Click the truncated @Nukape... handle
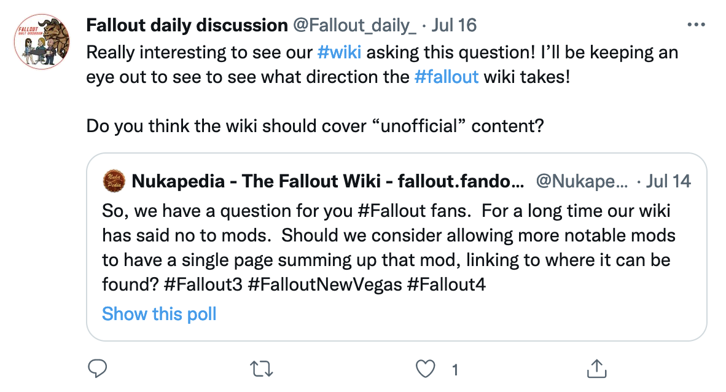726x392 pixels. 582,181
